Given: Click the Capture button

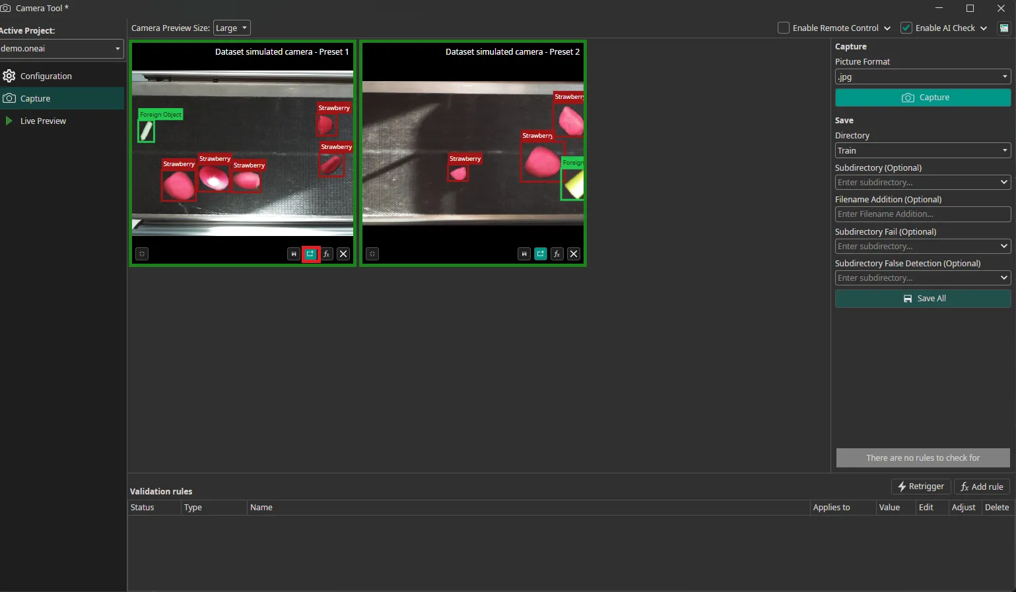Looking at the screenshot, I should tap(922, 97).
